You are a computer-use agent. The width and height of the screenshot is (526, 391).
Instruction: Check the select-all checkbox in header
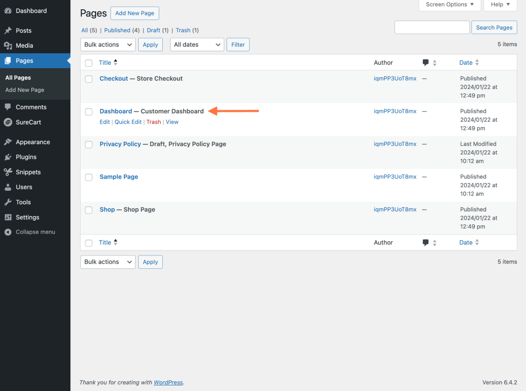pyautogui.click(x=88, y=62)
